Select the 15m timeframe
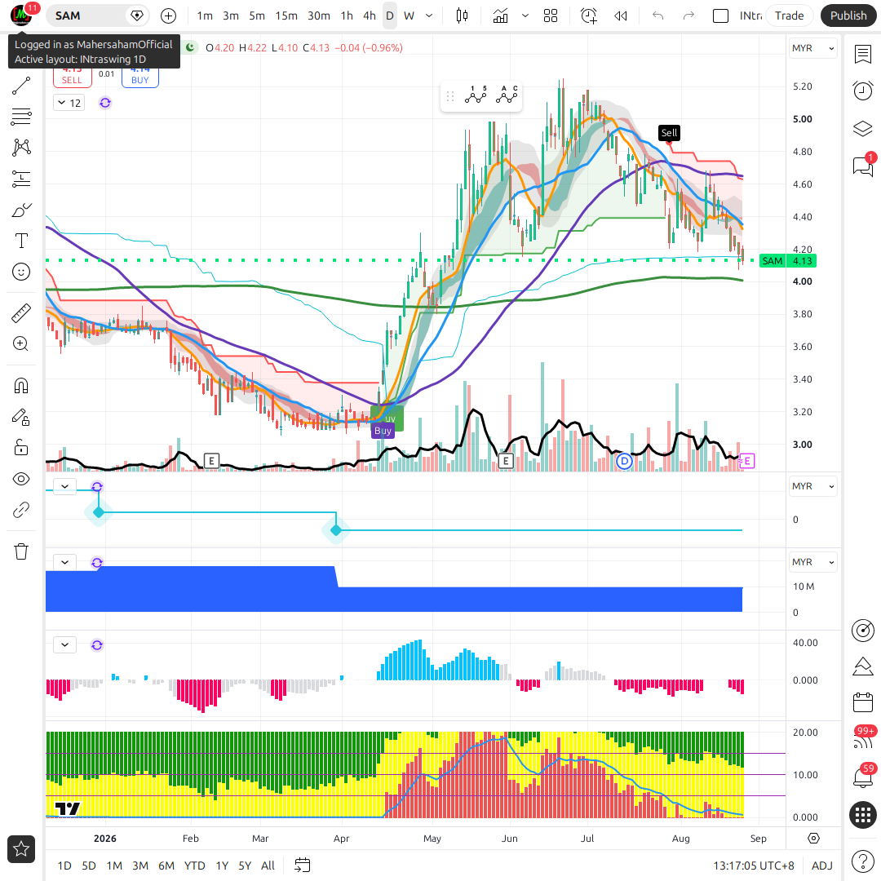This screenshot has width=881, height=881. [x=286, y=15]
